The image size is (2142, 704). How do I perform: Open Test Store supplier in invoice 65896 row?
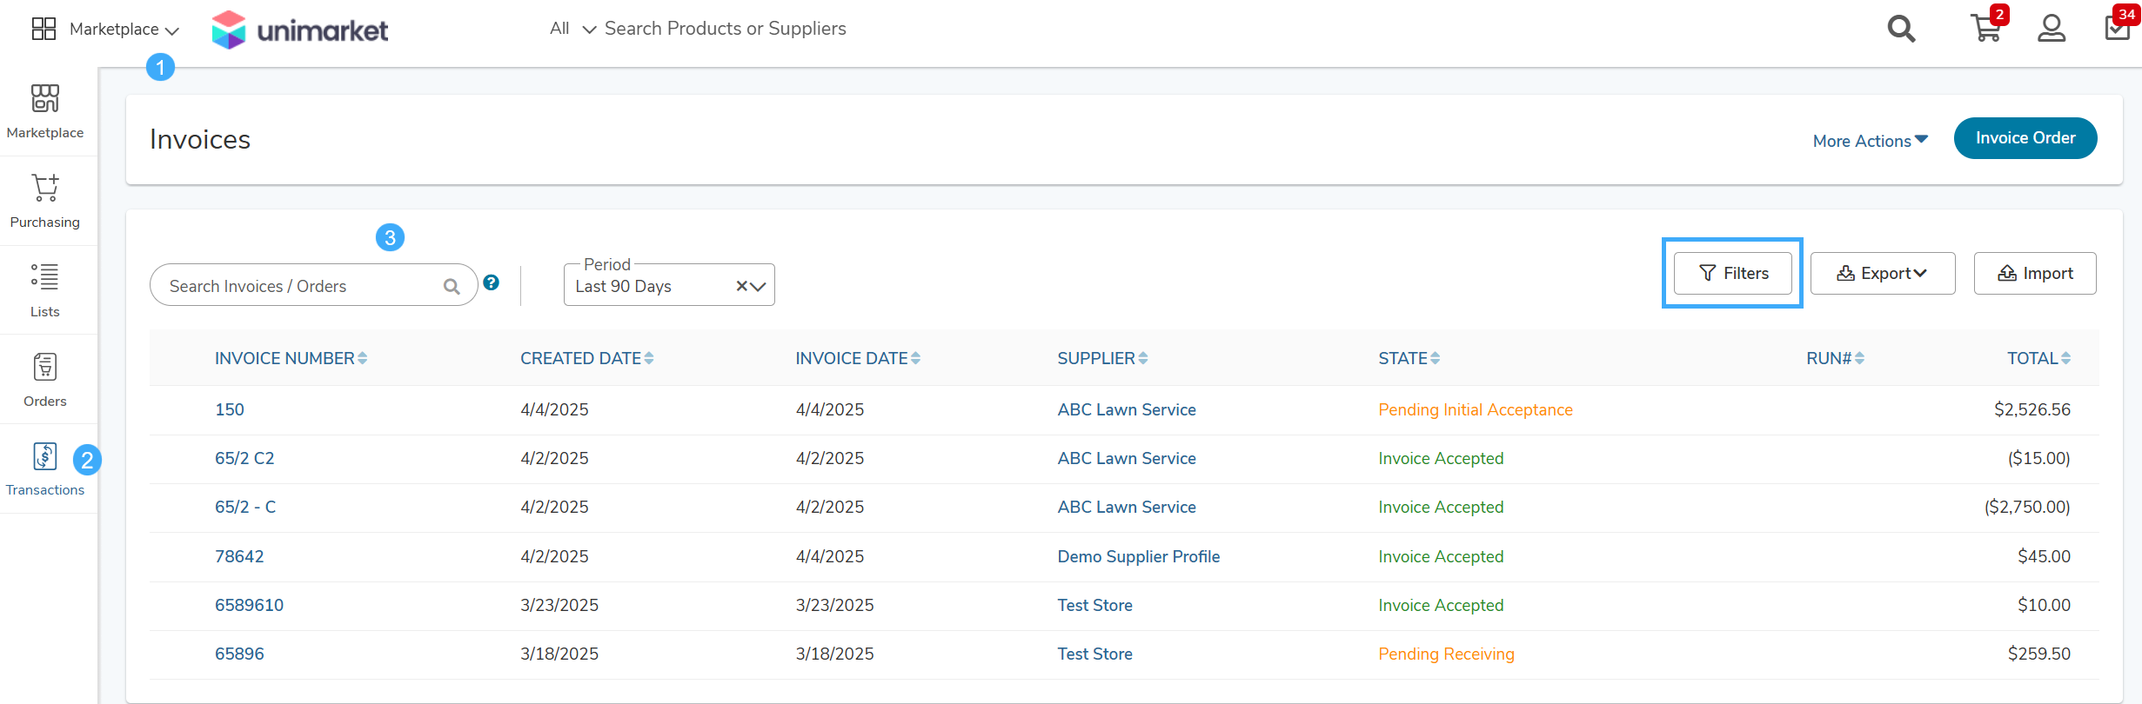point(1094,654)
